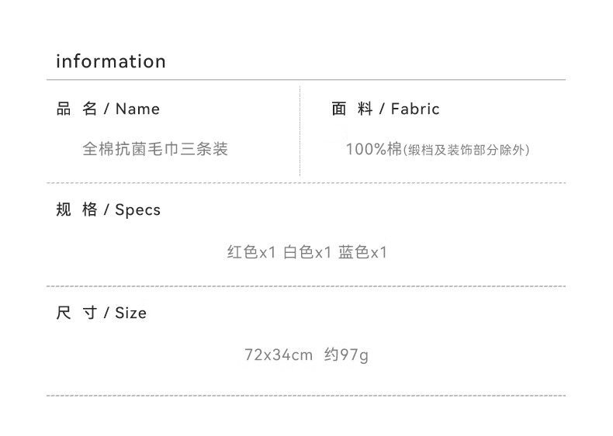The width and height of the screenshot is (613, 436).
Task: Click the weight text 约97g
Action: pyautogui.click(x=346, y=355)
